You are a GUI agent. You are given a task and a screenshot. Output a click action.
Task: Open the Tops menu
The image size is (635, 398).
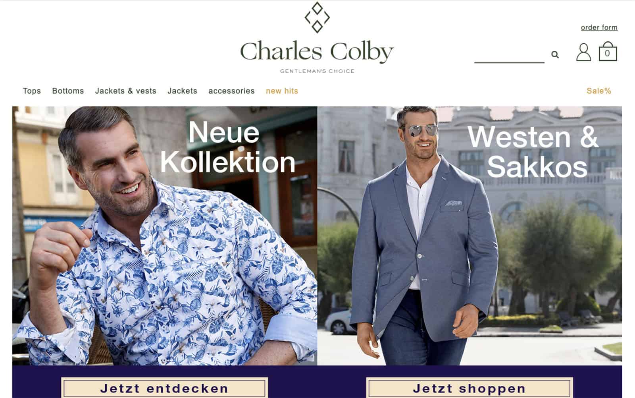[x=32, y=91]
